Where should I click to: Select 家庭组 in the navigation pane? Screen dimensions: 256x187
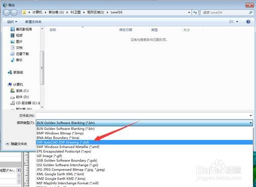click(x=16, y=72)
